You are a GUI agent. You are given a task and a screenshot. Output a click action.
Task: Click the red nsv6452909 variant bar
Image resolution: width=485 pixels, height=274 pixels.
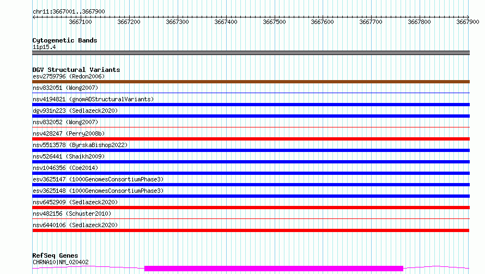251,208
